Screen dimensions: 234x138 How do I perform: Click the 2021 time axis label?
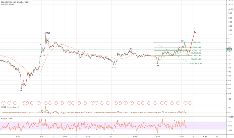(x=205, y=136)
